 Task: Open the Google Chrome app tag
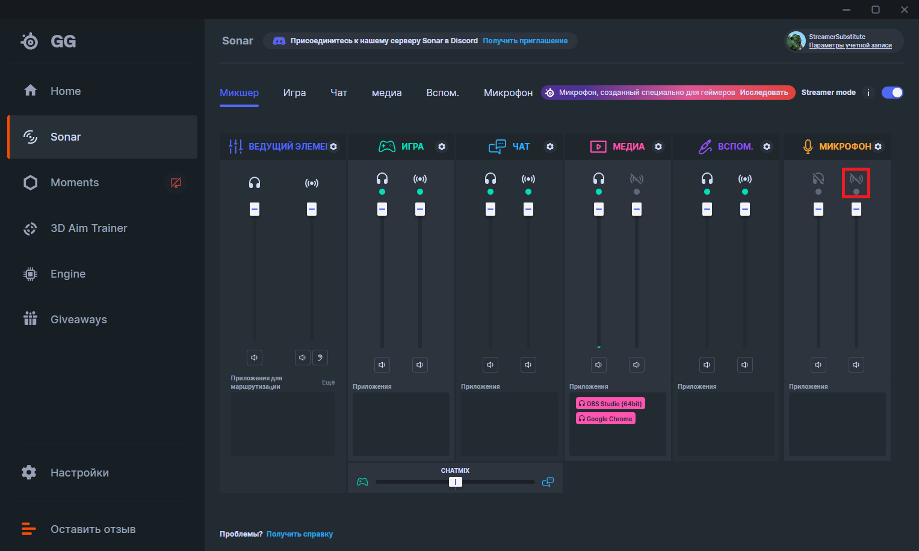pyautogui.click(x=605, y=419)
